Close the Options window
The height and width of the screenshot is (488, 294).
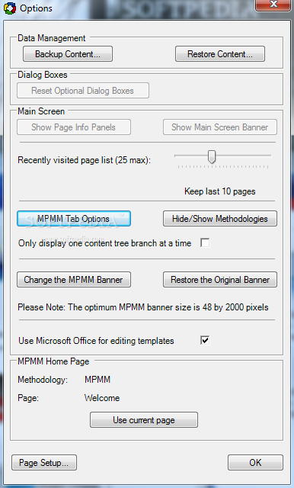coord(273,5)
